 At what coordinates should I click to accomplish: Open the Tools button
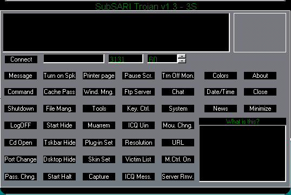point(99,109)
